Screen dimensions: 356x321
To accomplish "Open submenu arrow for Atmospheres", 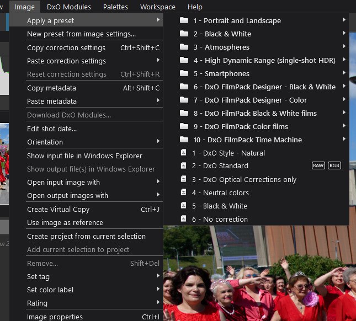I will coord(344,46).
